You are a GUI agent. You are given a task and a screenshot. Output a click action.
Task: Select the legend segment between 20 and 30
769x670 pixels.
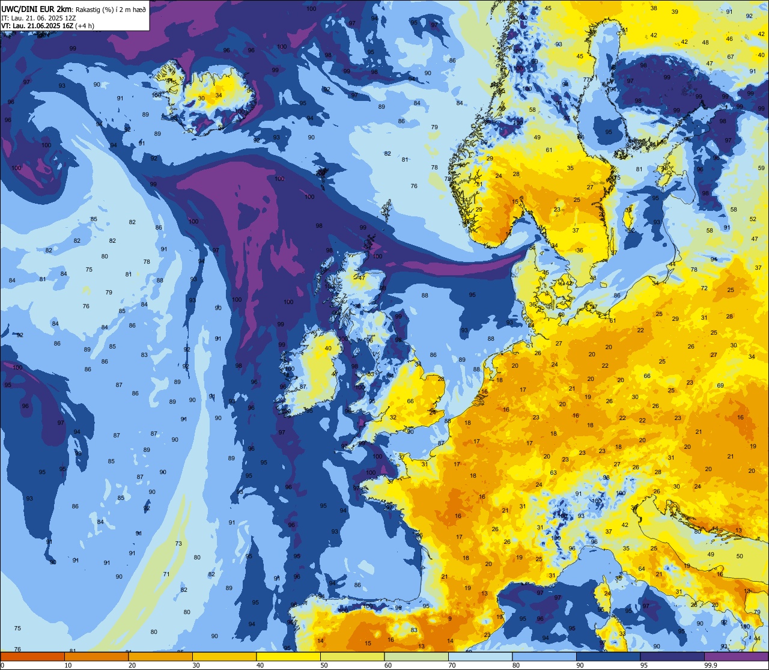tap(160, 656)
